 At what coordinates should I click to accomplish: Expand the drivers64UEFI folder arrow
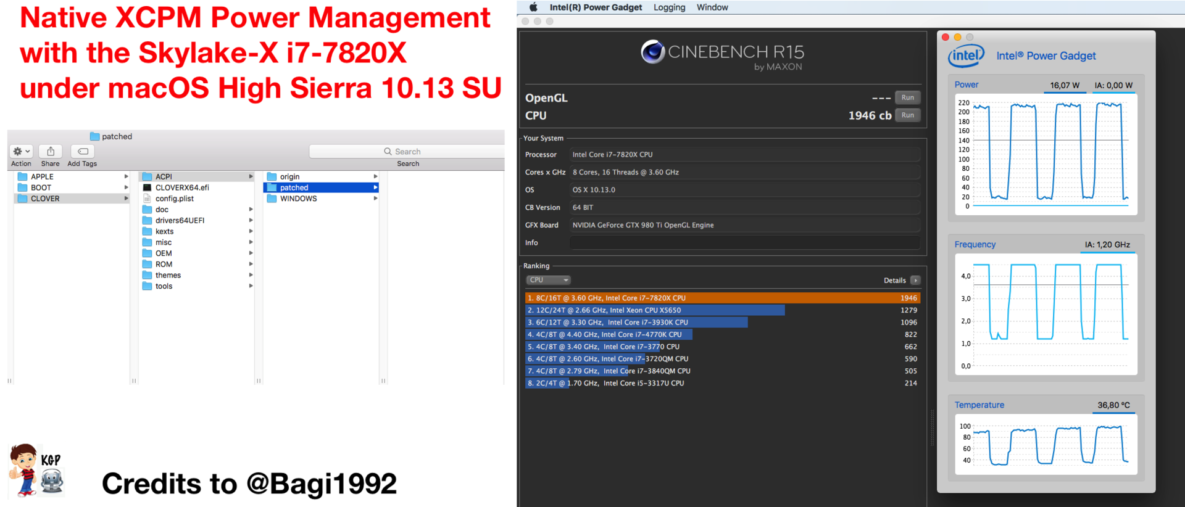tap(251, 220)
